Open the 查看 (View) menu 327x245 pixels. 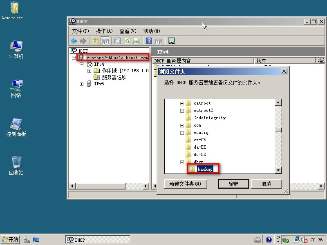point(127,31)
